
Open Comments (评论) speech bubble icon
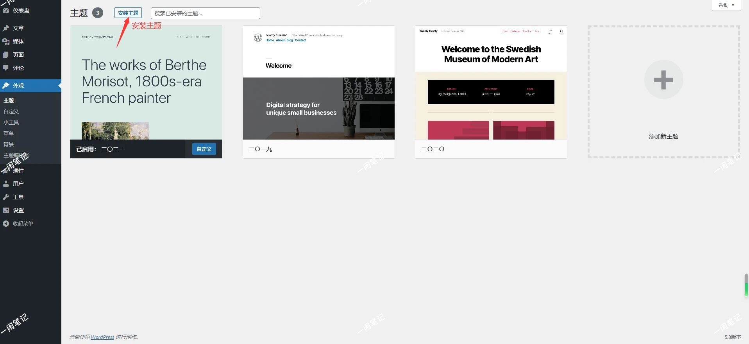(x=6, y=68)
